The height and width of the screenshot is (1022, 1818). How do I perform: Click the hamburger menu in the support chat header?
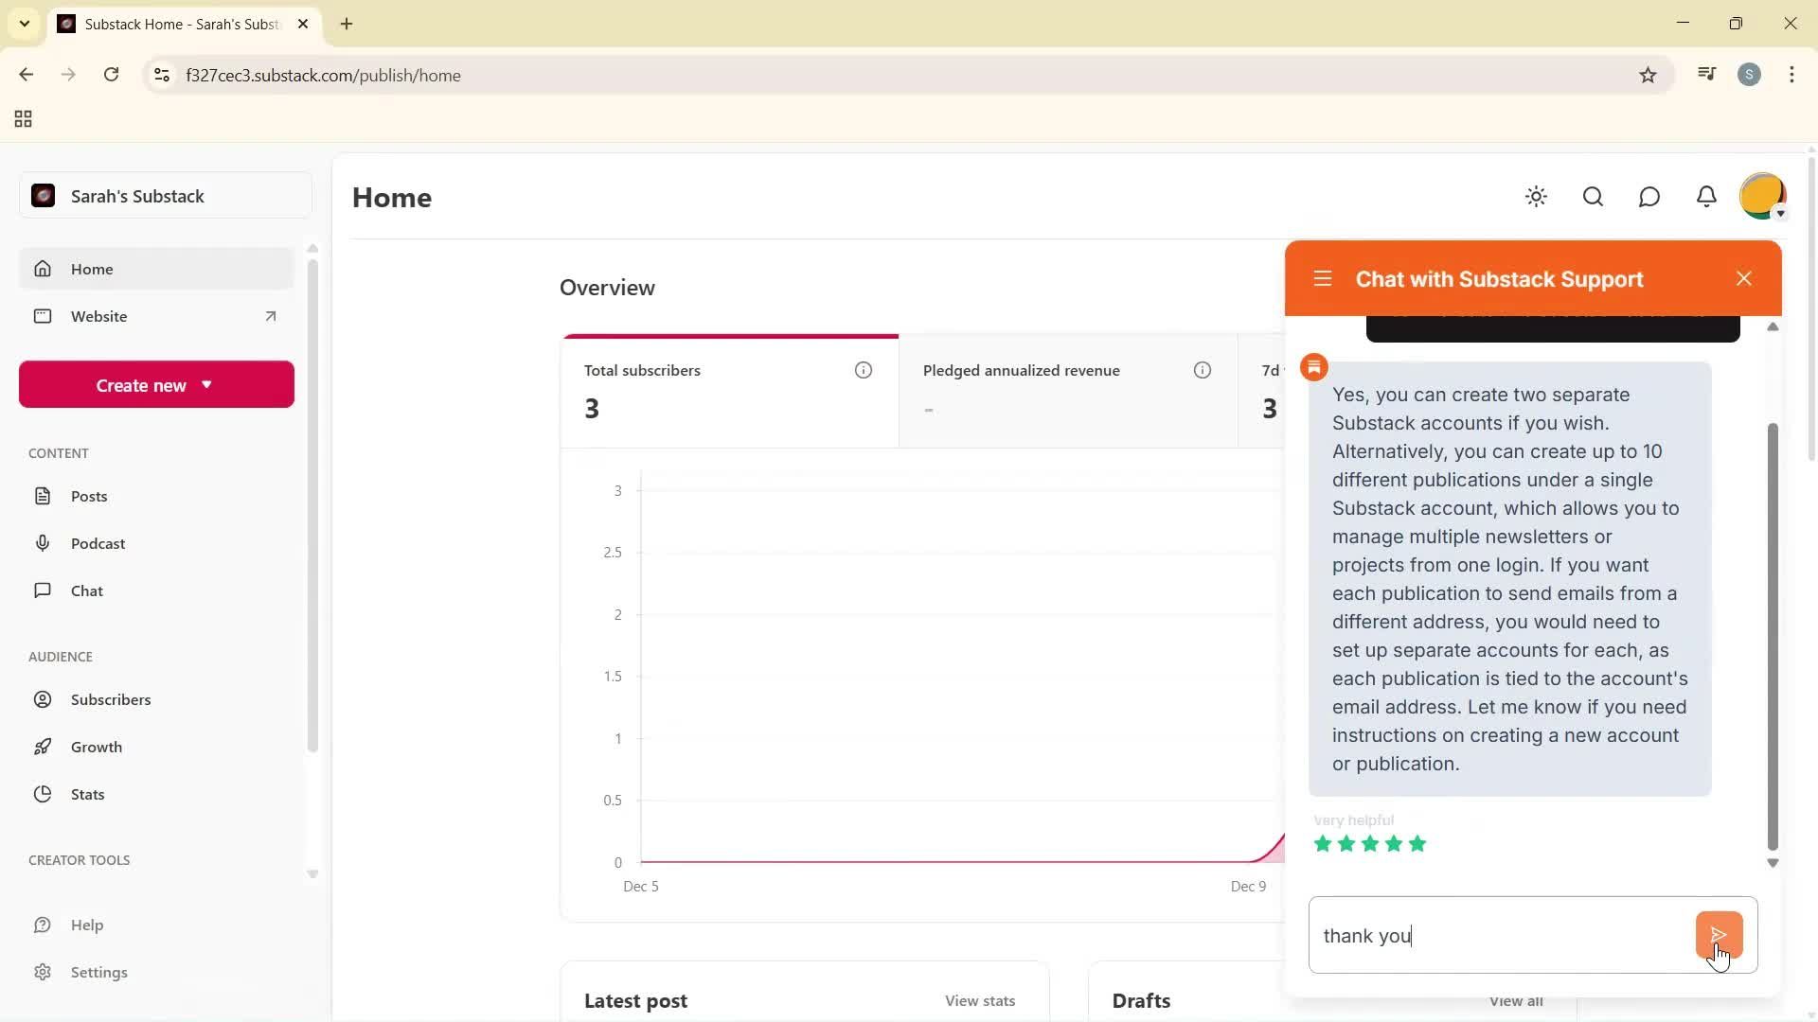[x=1322, y=278]
